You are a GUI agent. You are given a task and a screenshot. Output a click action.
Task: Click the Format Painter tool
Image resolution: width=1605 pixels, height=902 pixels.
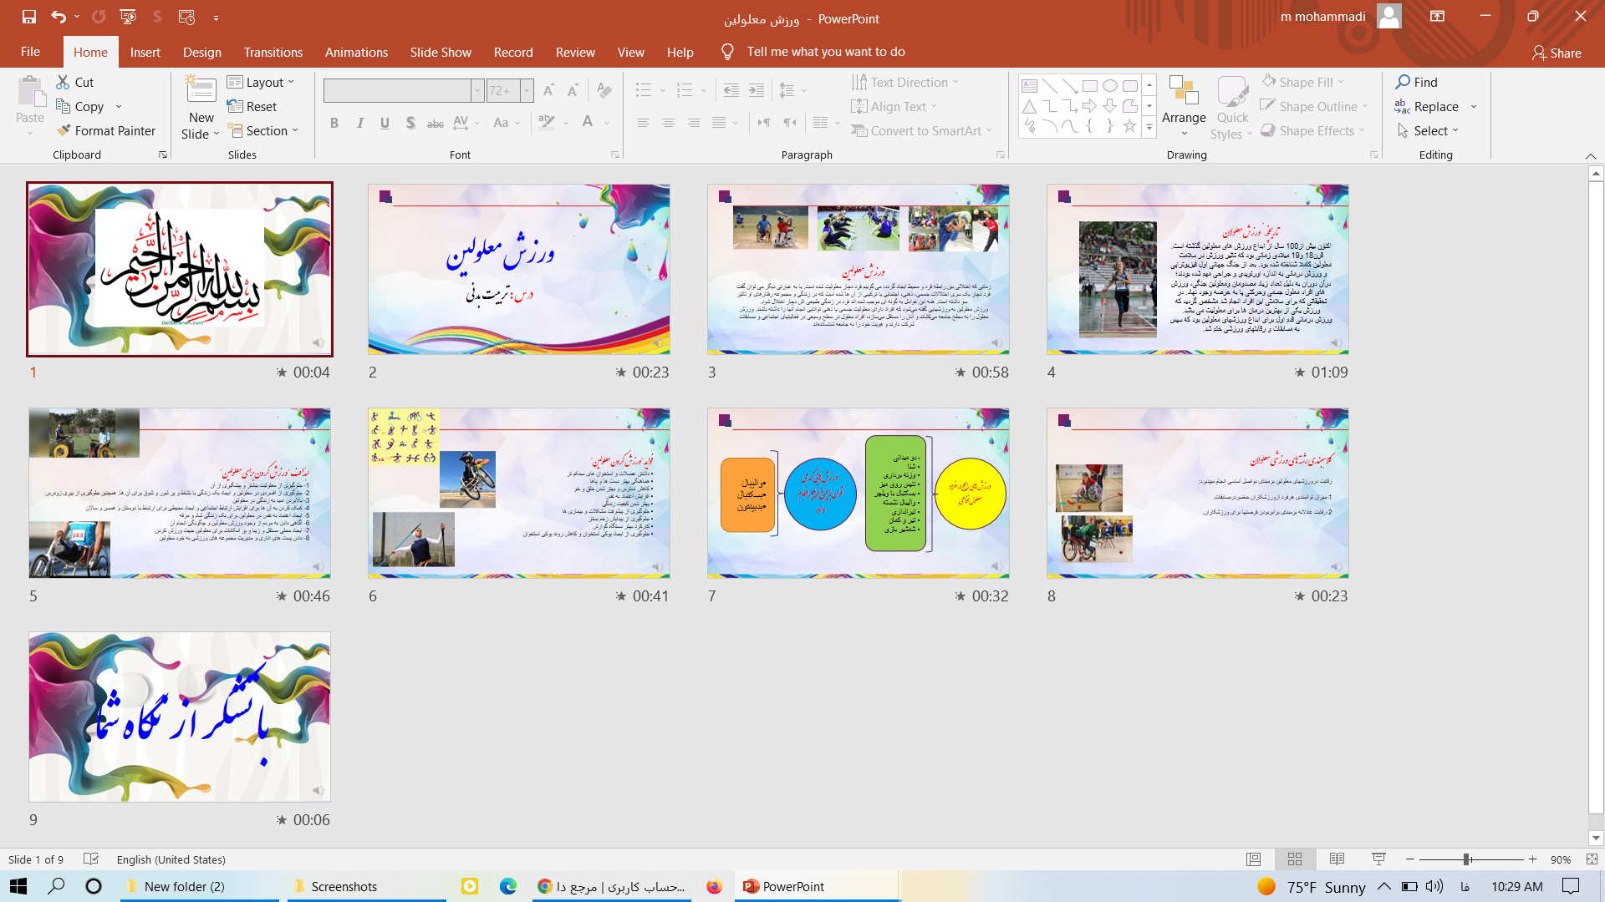(106, 130)
